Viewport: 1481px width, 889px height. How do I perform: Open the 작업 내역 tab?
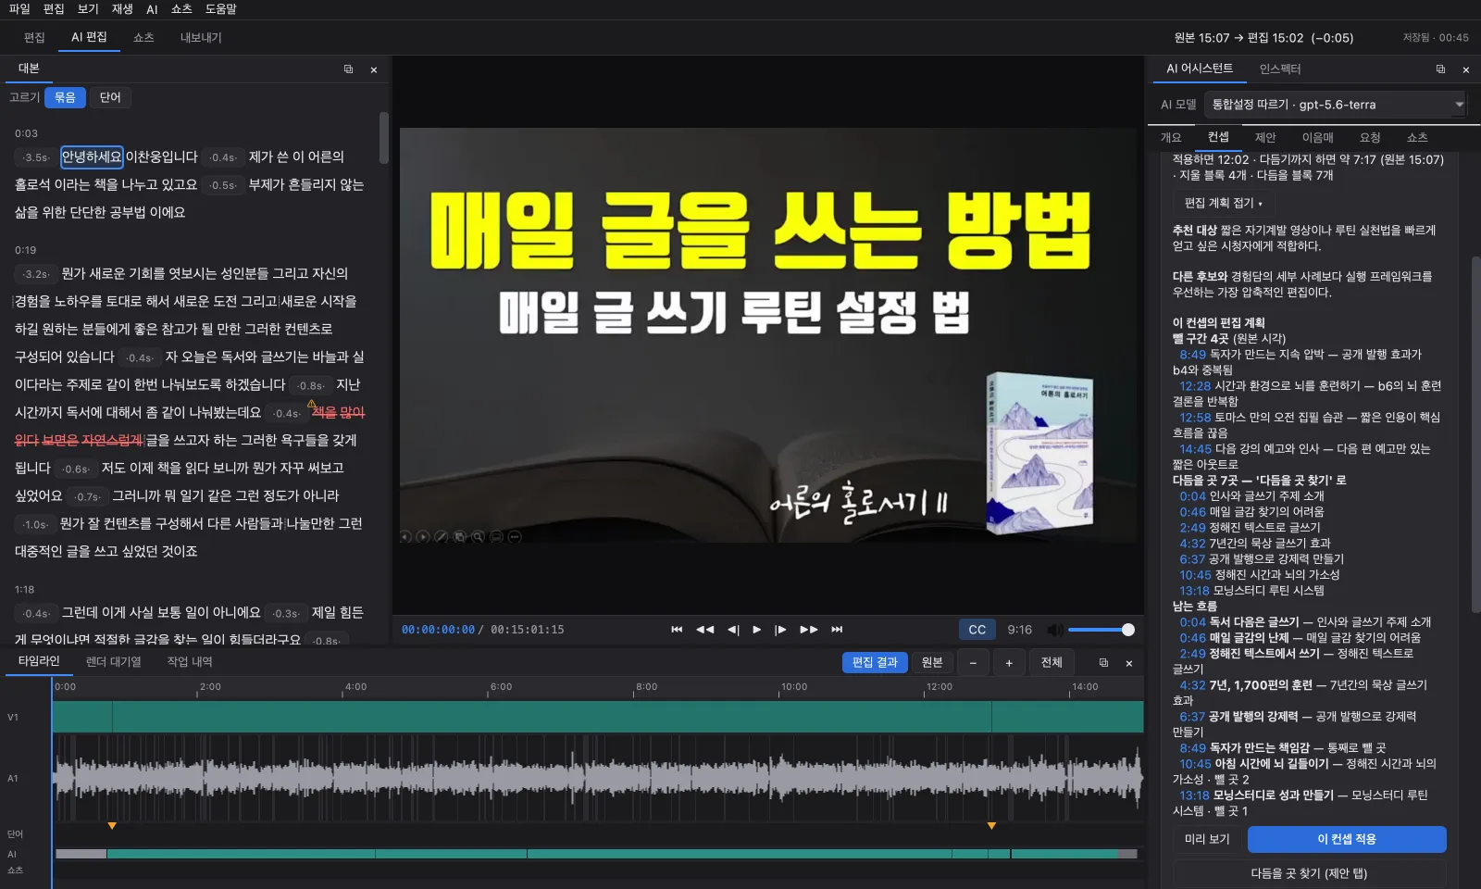pos(190,662)
